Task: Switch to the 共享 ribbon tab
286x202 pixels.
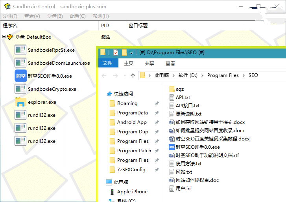Action: click(x=149, y=63)
